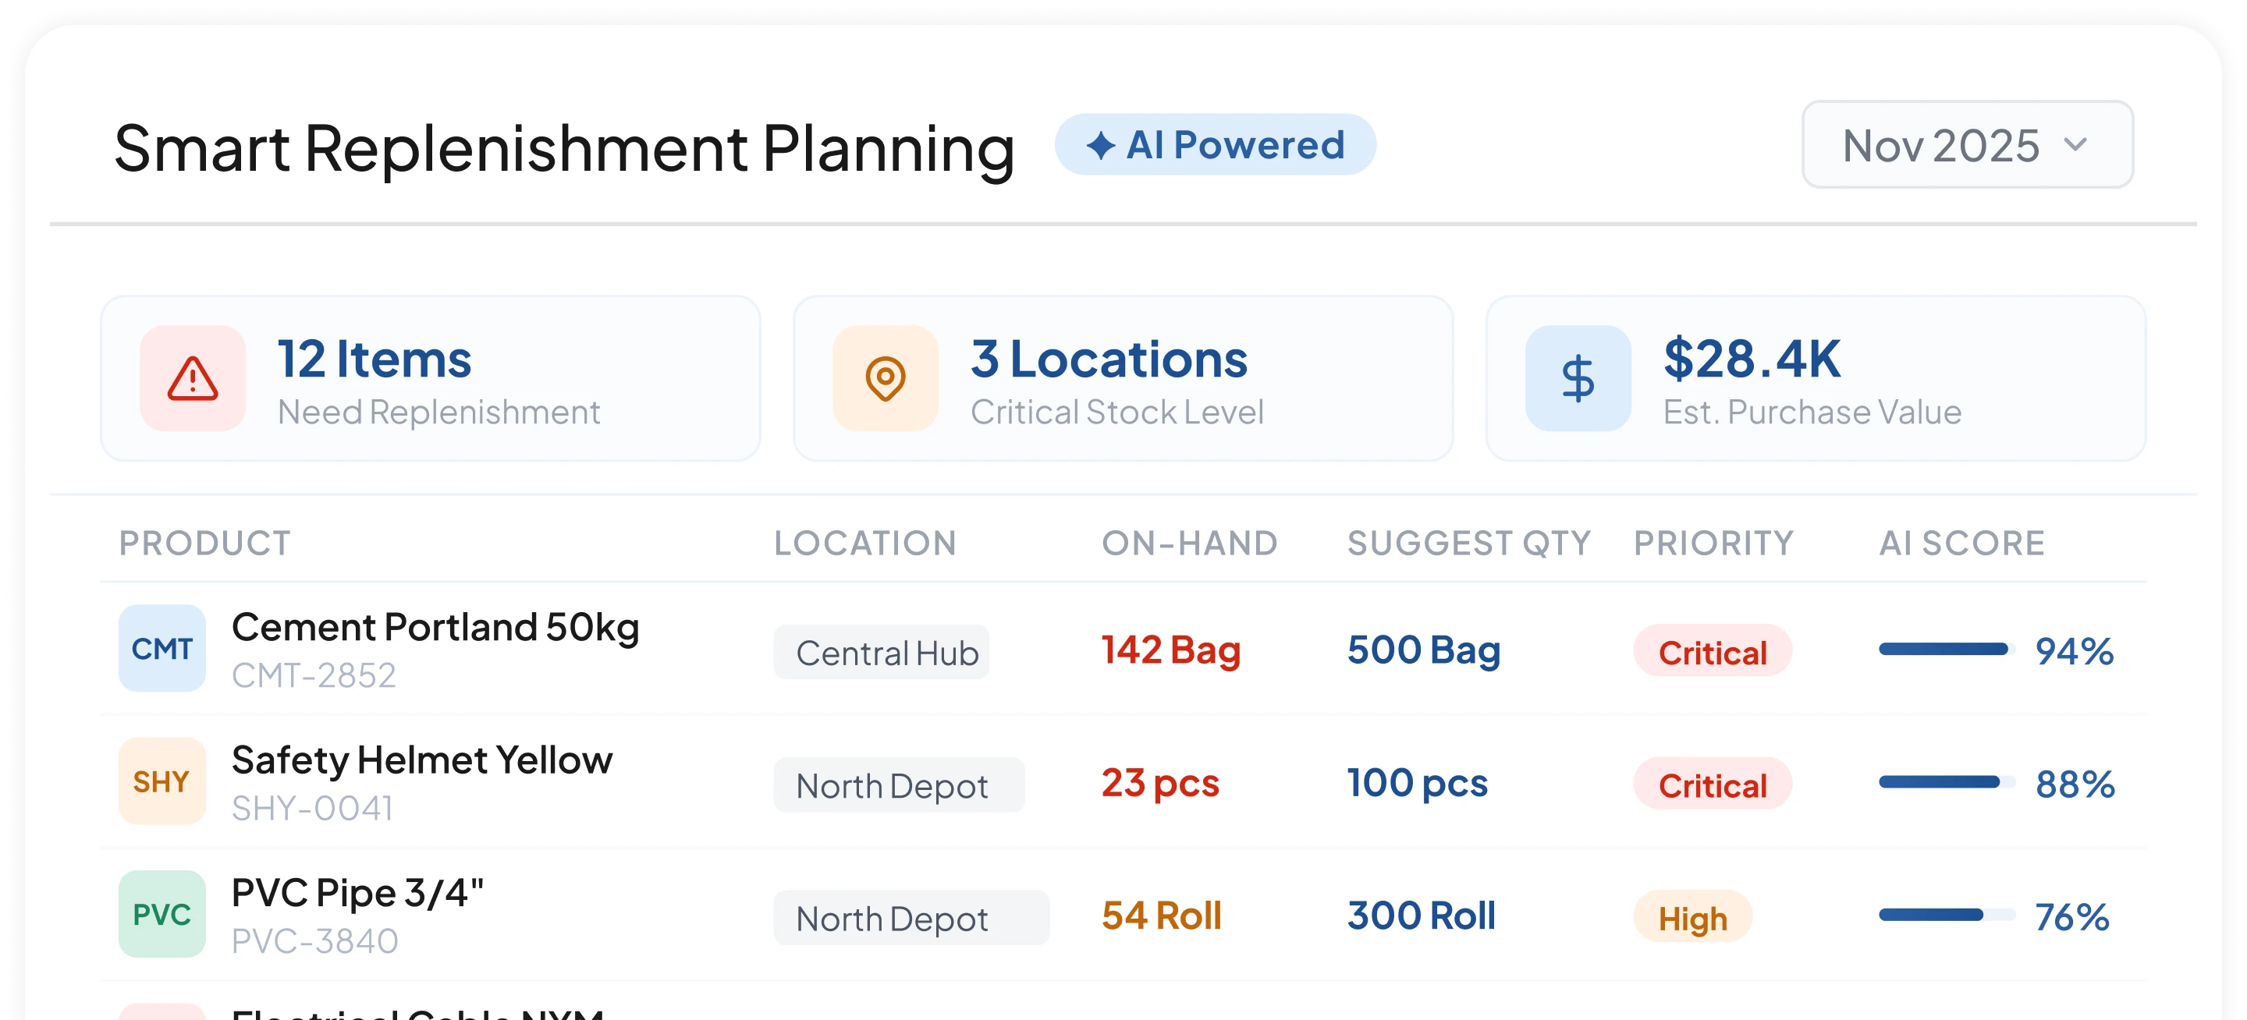The height and width of the screenshot is (1020, 2247).
Task: Click North Depot tag in Safety Helmet row
Action: click(900, 785)
